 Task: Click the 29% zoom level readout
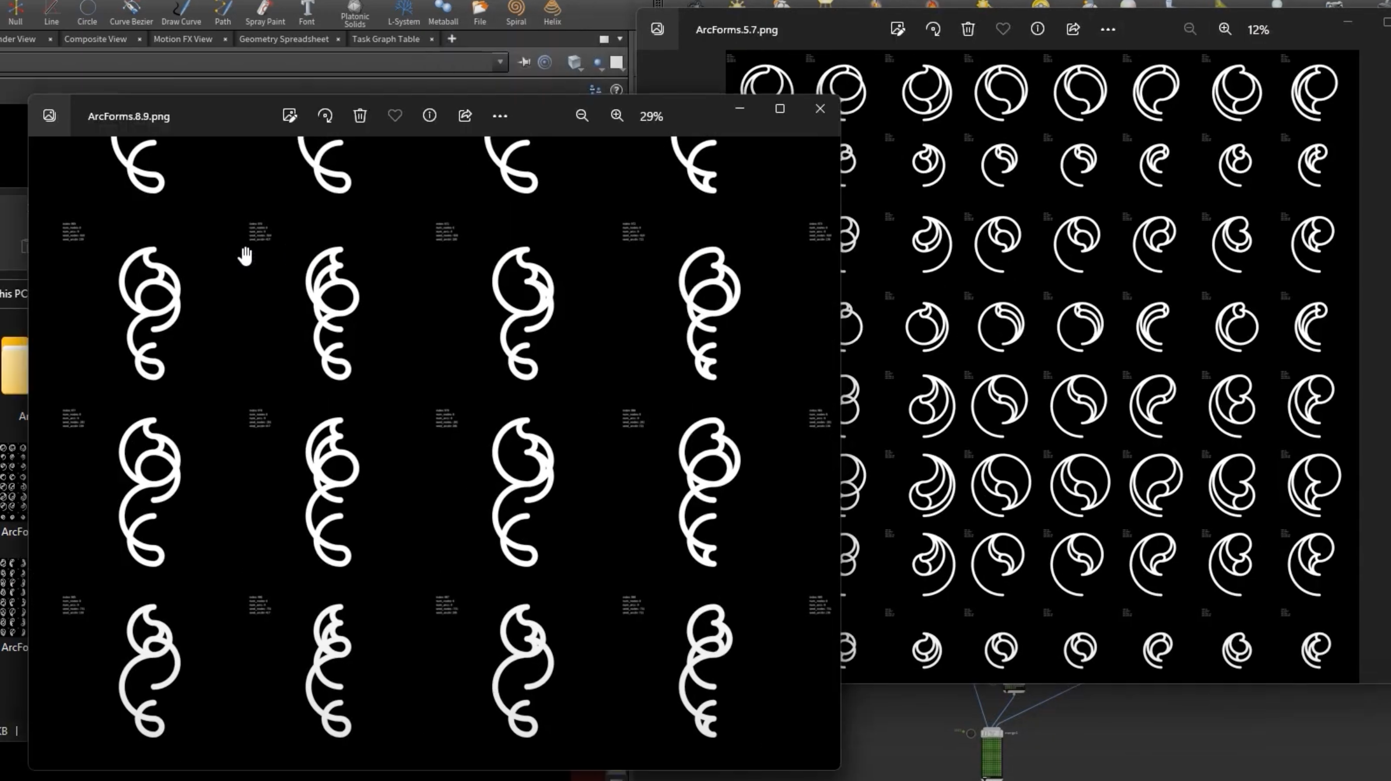click(x=651, y=117)
